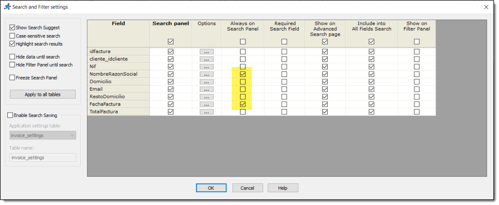Open Options for the Domicilio field
The height and width of the screenshot is (205, 499).
click(x=206, y=81)
